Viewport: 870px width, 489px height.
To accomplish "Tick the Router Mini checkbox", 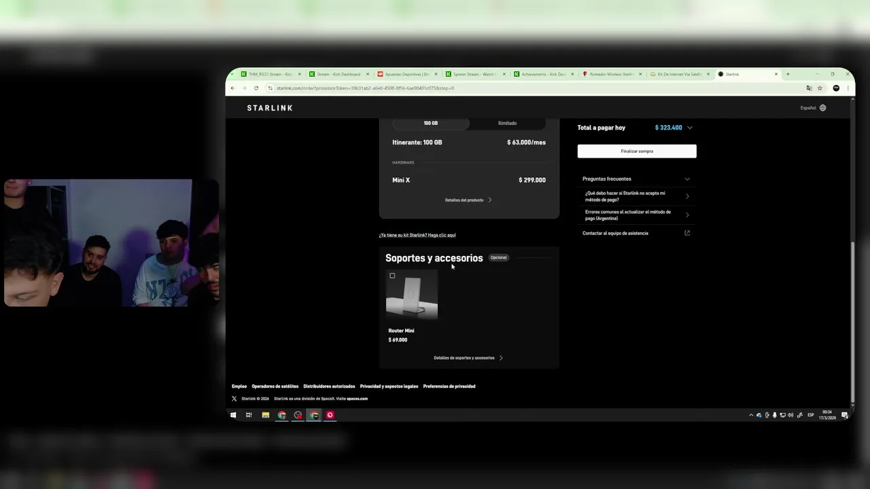I will click(392, 276).
